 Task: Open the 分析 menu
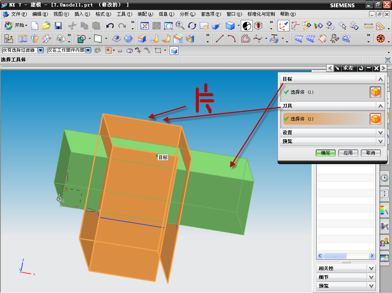click(188, 14)
